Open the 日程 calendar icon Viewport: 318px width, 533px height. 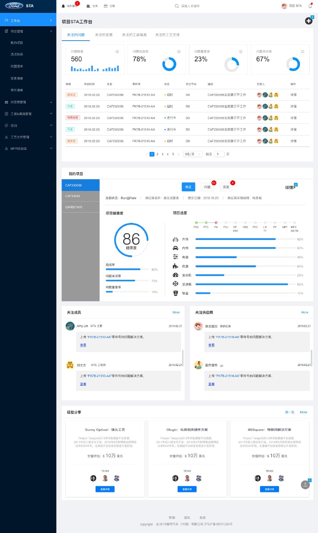(x=105, y=6)
